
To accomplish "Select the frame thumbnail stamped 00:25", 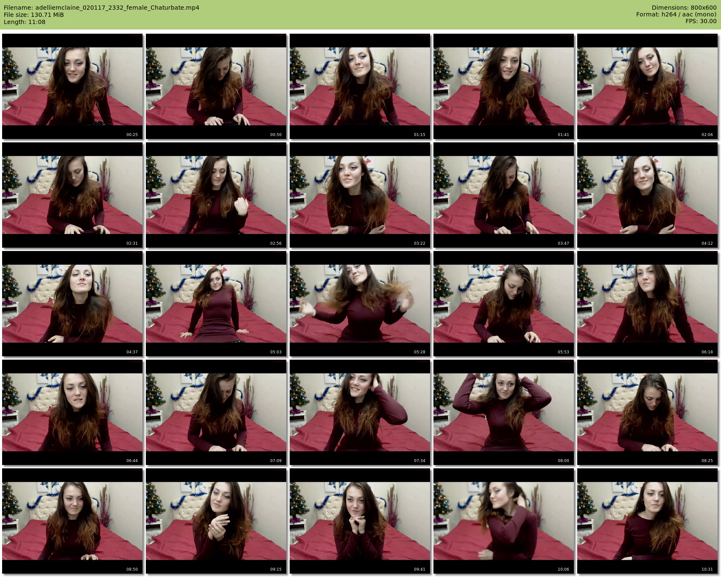I will [x=73, y=86].
